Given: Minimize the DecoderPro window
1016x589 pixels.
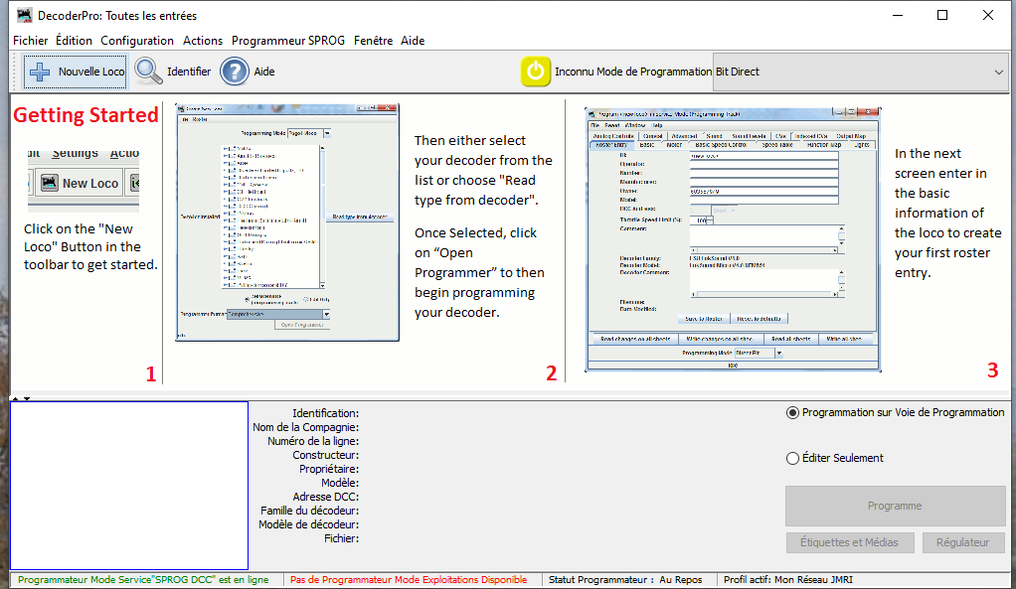Looking at the screenshot, I should pyautogui.click(x=898, y=15).
